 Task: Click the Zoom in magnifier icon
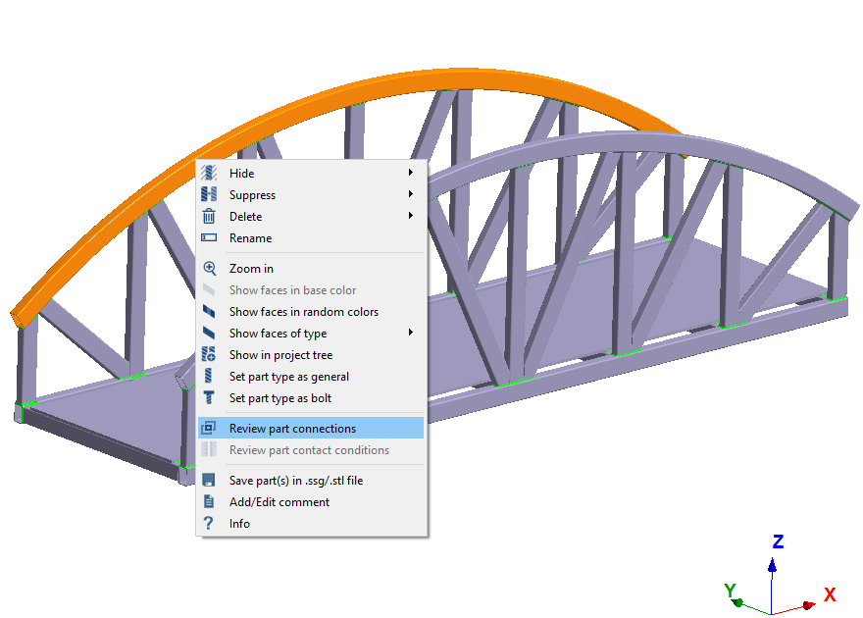[208, 269]
